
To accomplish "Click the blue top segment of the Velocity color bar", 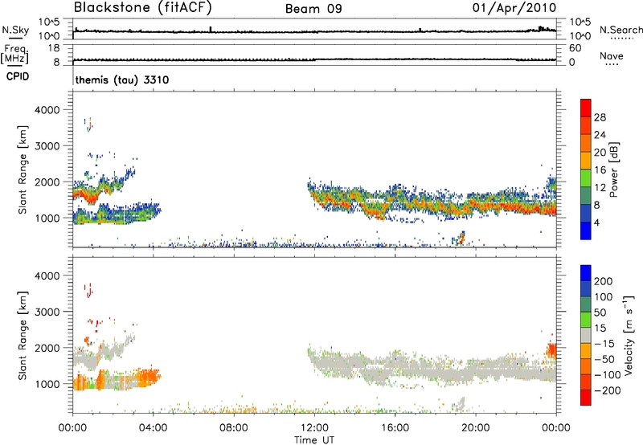I will [586, 273].
